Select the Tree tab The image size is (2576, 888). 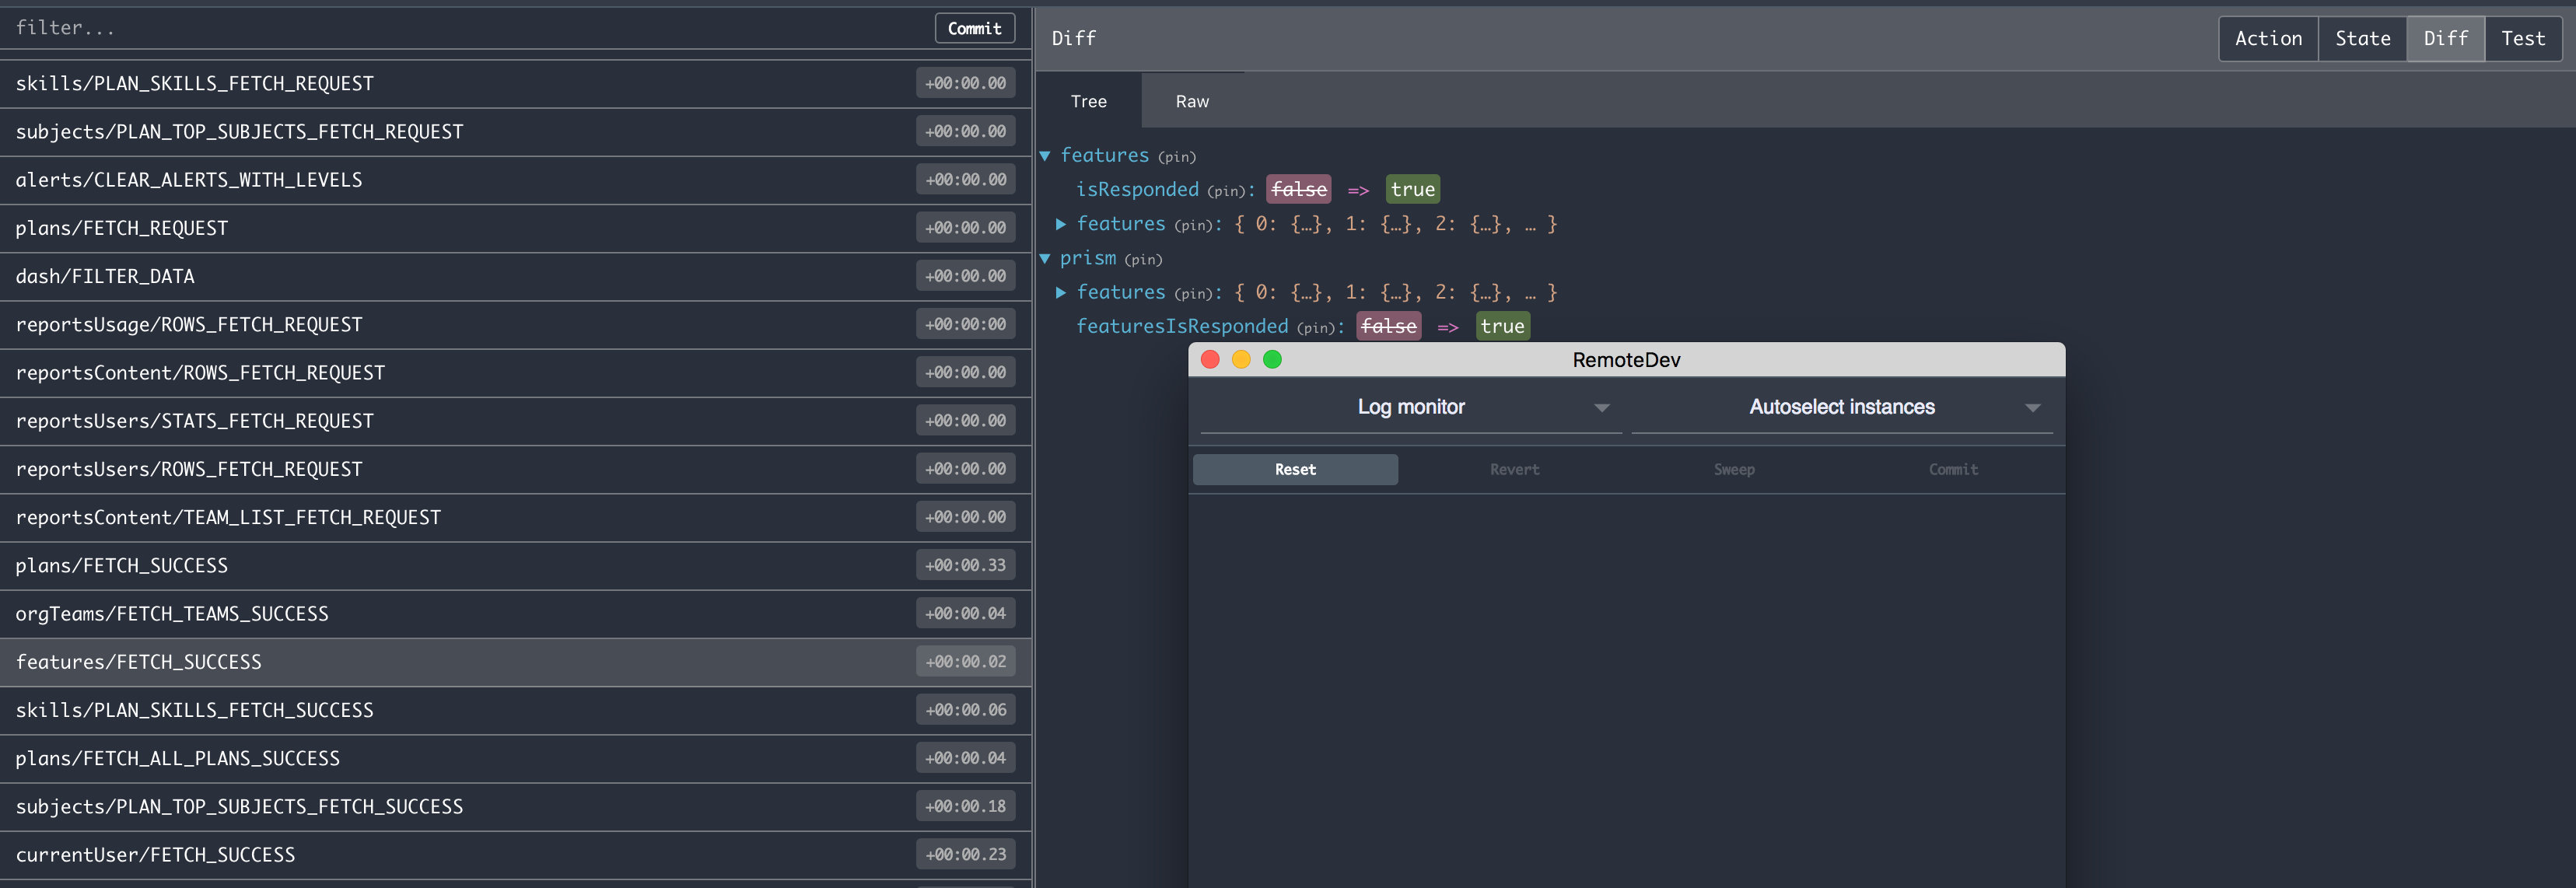1088,102
